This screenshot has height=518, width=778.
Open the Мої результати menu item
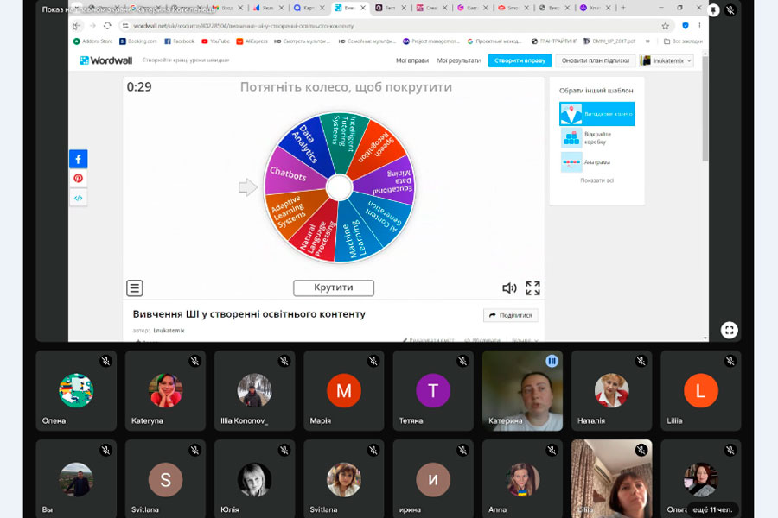point(458,60)
